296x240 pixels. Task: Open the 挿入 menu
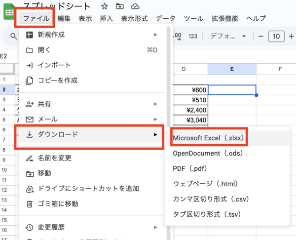pyautogui.click(x=106, y=19)
